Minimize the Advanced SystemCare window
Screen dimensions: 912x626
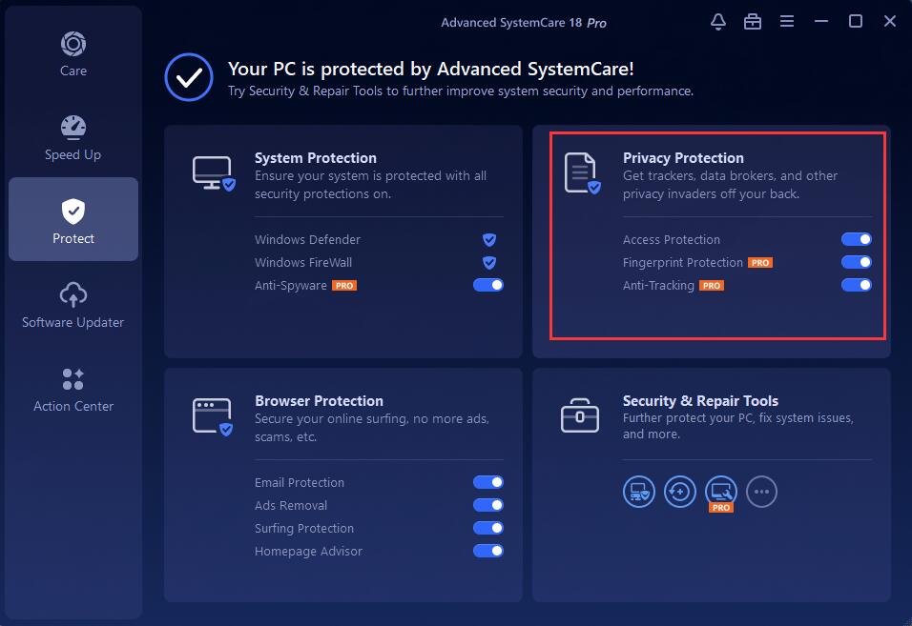point(821,22)
